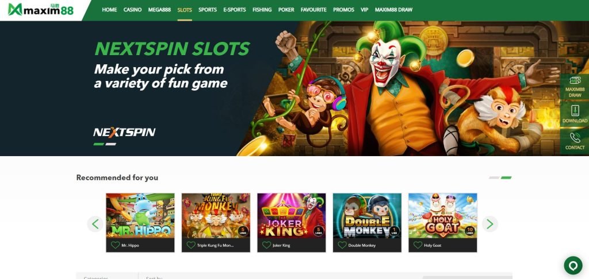
Task: Open the SPORTS menu item
Action: (208, 10)
